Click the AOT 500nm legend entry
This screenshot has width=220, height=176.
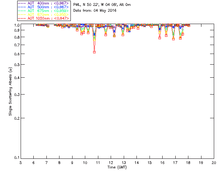[x=43, y=7]
